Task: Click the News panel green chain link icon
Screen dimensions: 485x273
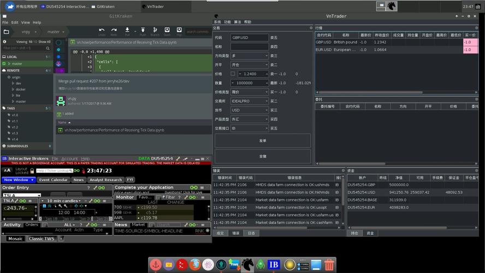Action: click(192, 225)
